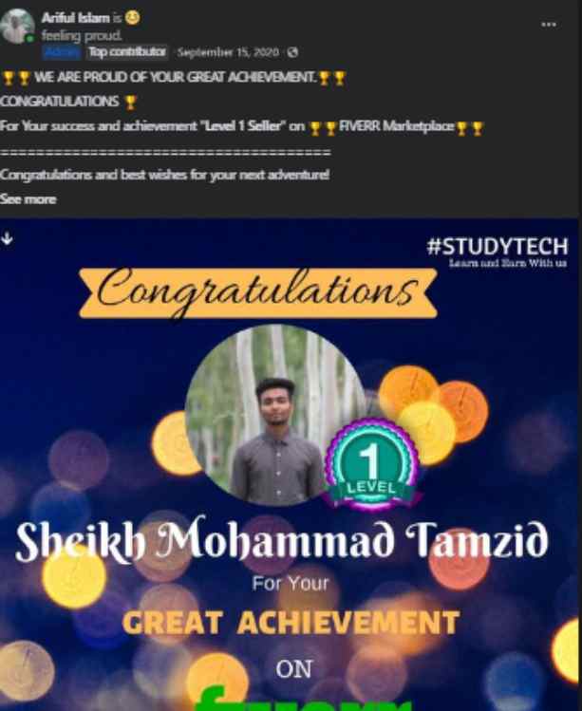Expand the post with See more
This screenshot has width=582, height=711.
(28, 199)
